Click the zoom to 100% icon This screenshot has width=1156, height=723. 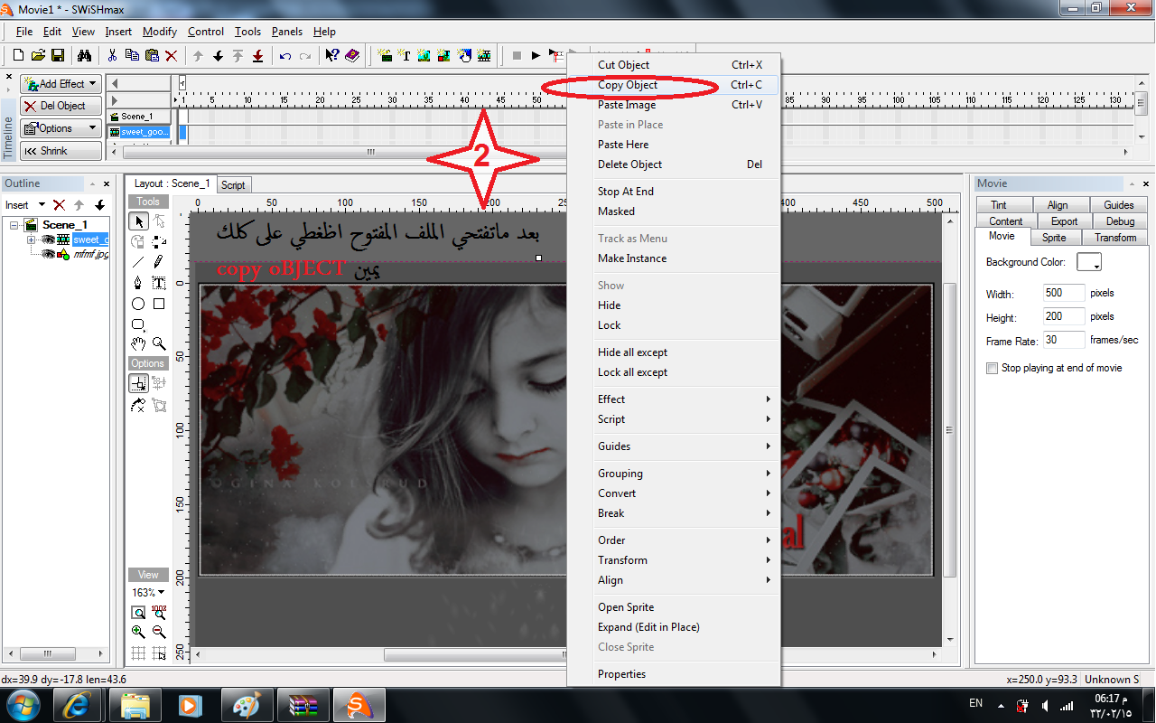coord(159,612)
